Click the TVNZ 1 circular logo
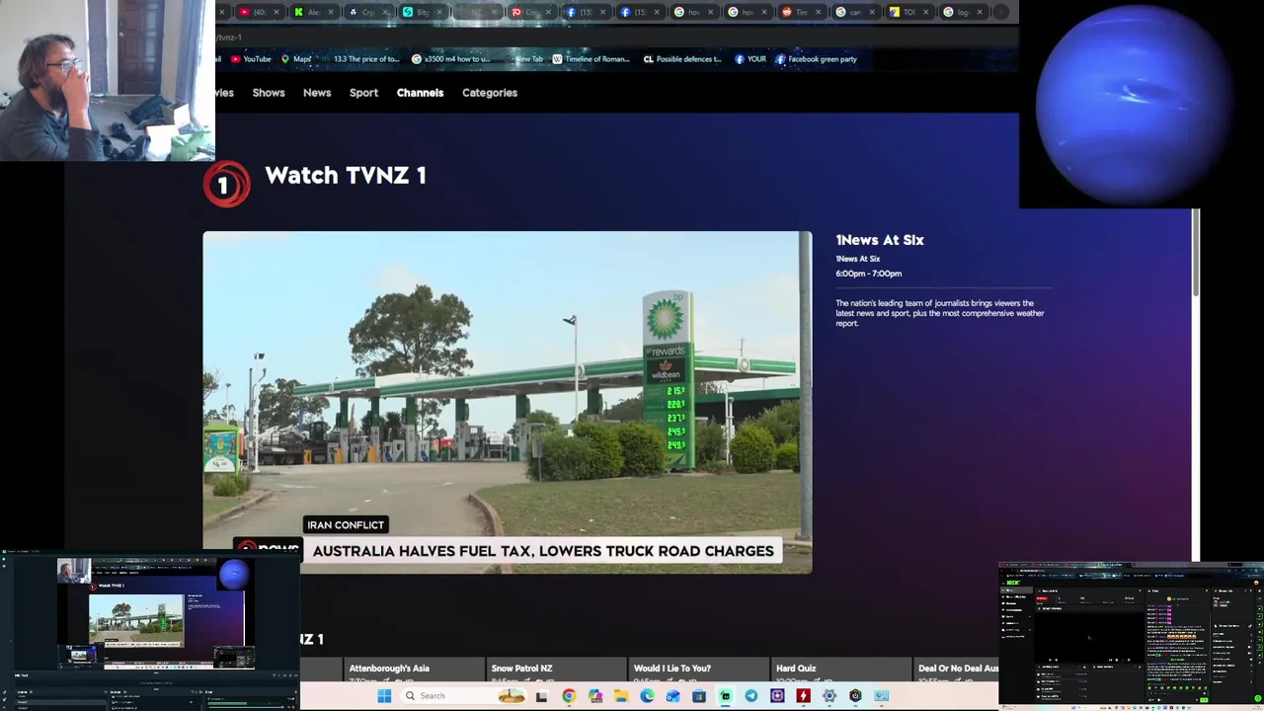Image resolution: width=1264 pixels, height=711 pixels. [227, 185]
